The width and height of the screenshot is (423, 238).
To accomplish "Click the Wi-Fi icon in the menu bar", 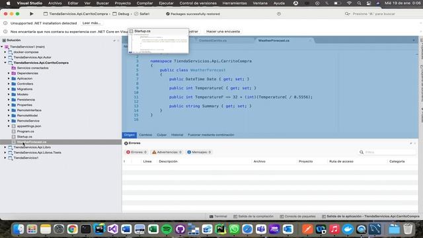I will (x=349, y=3).
